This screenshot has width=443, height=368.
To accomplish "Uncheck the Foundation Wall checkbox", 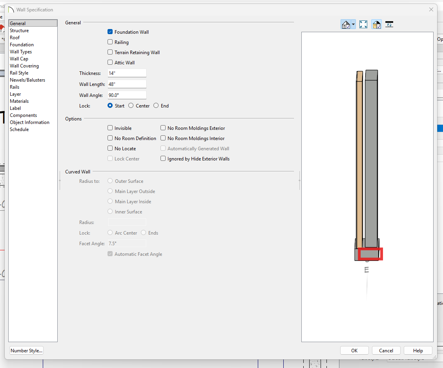I will click(110, 32).
